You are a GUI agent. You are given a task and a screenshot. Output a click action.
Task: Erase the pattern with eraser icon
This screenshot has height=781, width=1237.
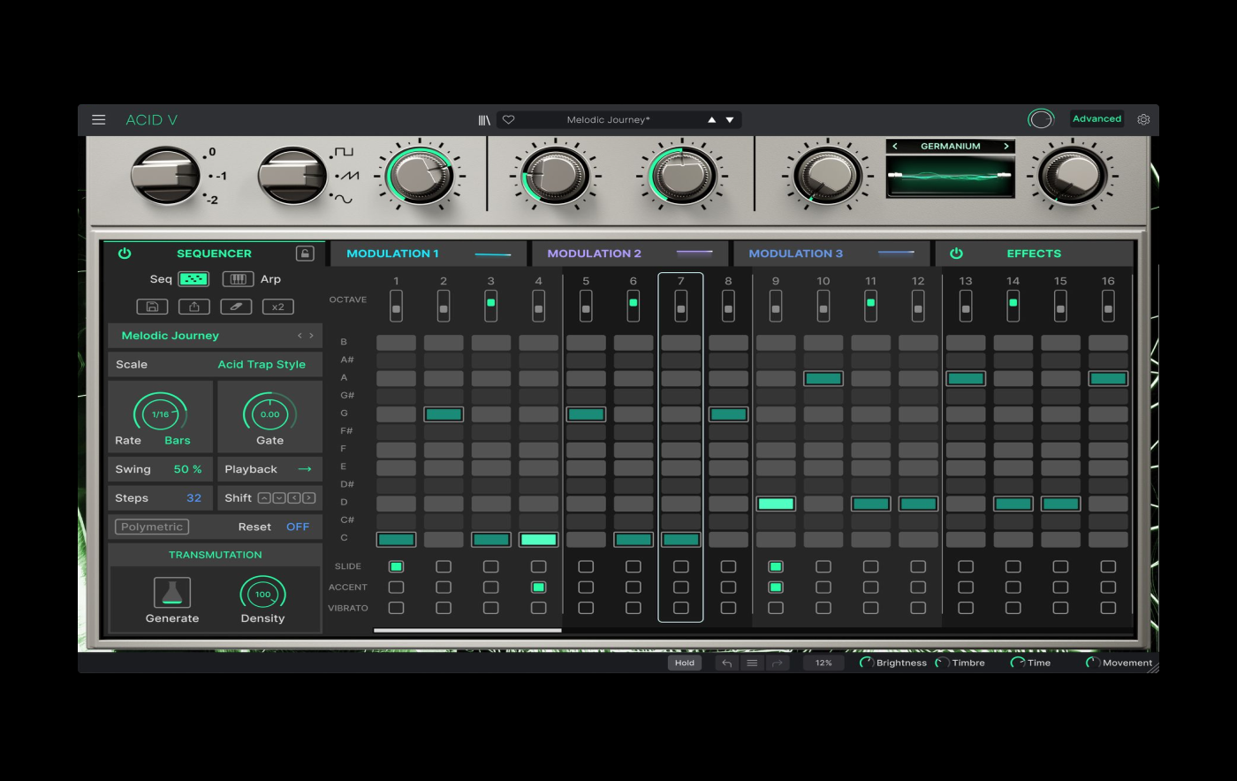pyautogui.click(x=236, y=307)
